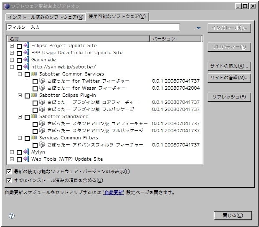Check the Sabotter Standalone checkbox
The image size is (259, 227).
click(27, 117)
